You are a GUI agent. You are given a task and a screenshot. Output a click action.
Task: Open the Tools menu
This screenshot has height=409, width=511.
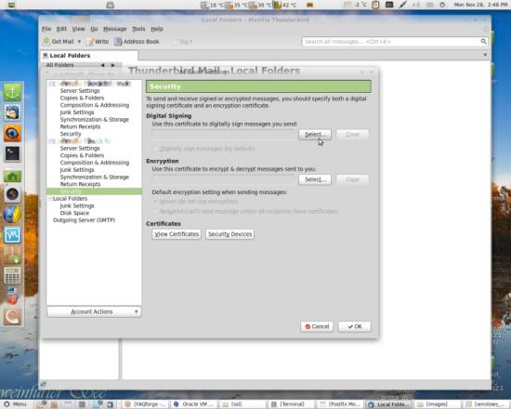(138, 29)
